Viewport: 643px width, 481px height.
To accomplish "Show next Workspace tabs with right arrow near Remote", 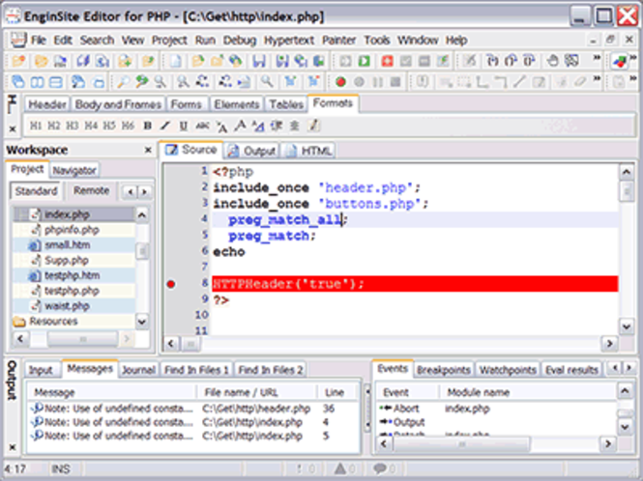I will tap(144, 191).
